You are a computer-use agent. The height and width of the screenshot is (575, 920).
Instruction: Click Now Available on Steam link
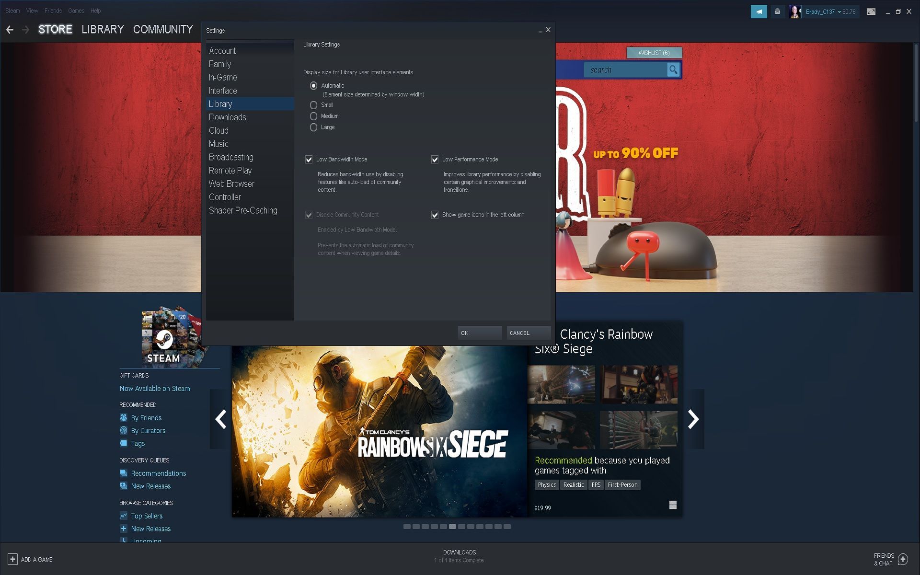155,389
